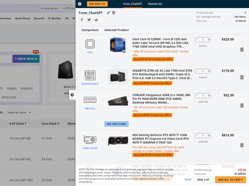
Task: Remove the Intel Core i9-12900K from list
Action: click(x=242, y=50)
